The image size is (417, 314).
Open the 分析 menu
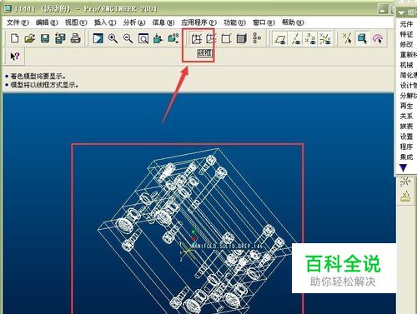coord(134,22)
